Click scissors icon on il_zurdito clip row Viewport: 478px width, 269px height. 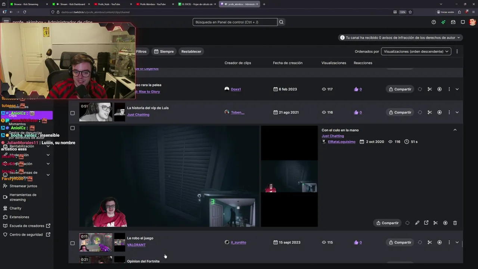coord(429,242)
